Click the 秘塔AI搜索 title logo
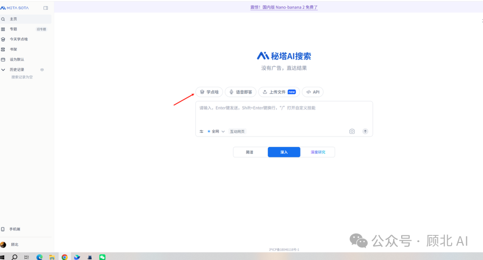 (284, 56)
